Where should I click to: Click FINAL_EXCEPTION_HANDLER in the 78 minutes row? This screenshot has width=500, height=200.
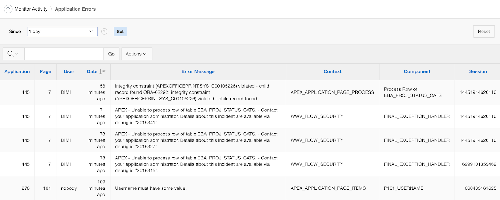[417, 164]
